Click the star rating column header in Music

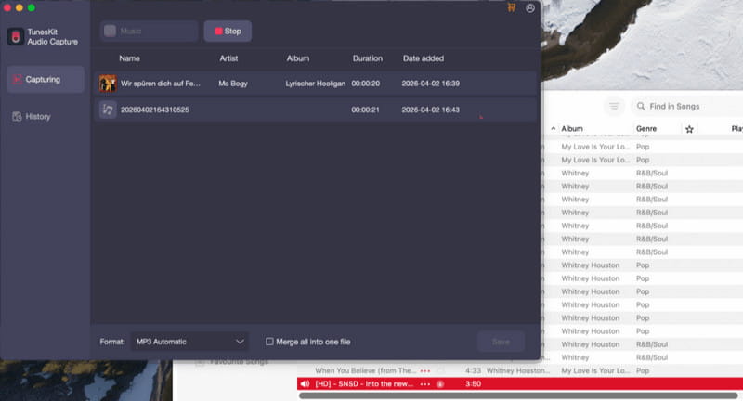[x=689, y=129]
